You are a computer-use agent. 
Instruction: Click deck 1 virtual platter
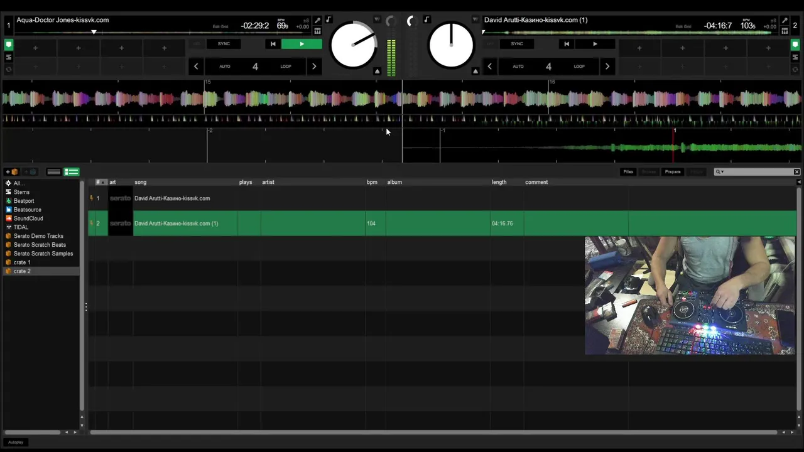point(353,45)
